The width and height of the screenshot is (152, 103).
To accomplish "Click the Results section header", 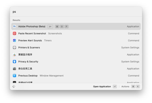I will tap(16, 20).
